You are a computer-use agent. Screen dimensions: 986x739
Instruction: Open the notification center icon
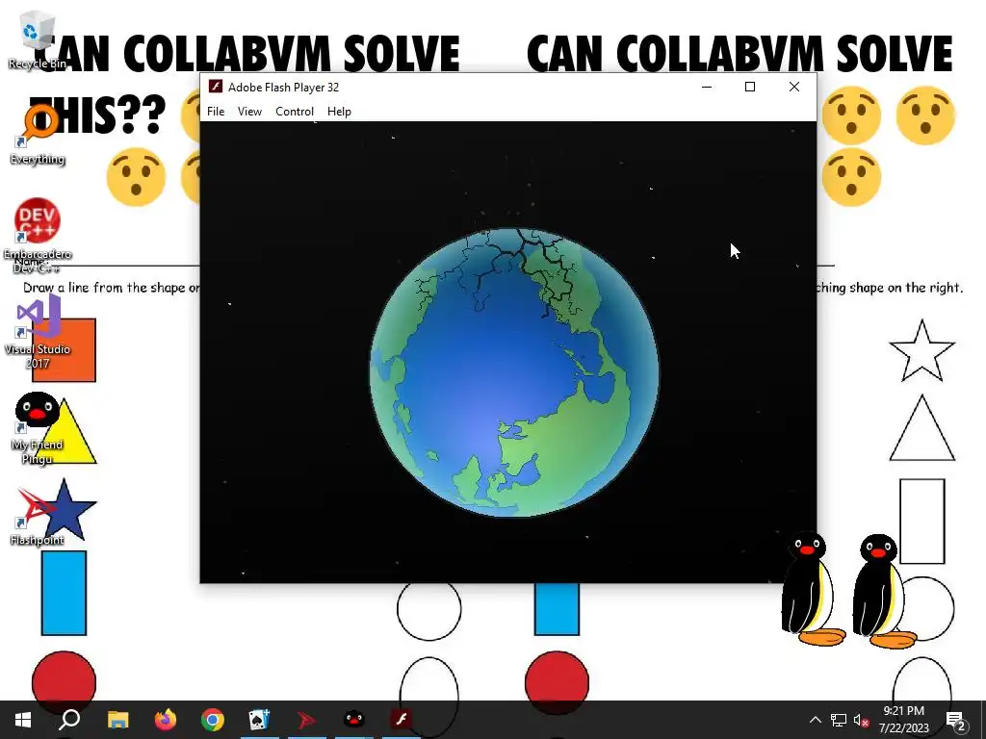[x=956, y=721]
